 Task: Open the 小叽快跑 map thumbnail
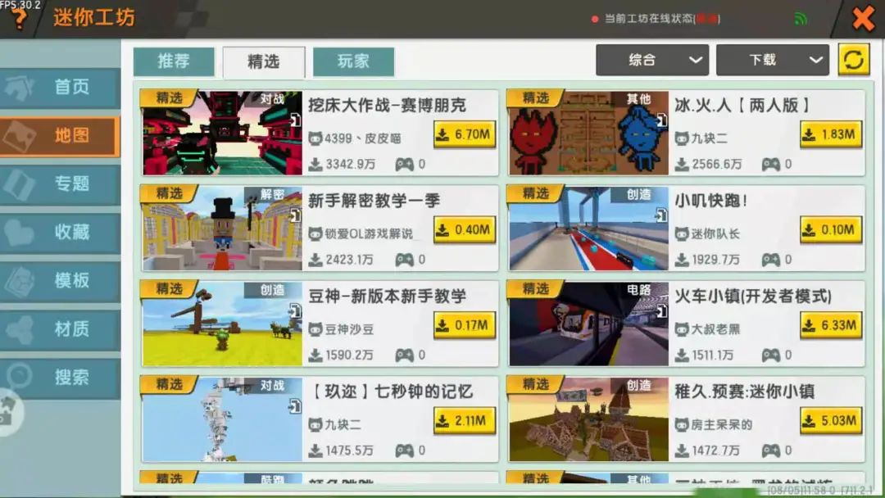pyautogui.click(x=588, y=229)
